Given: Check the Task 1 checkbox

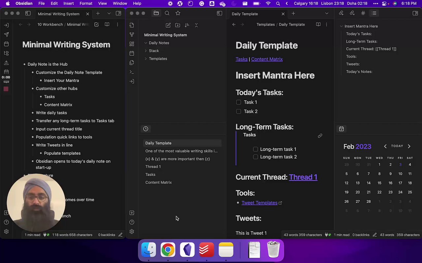Looking at the screenshot, I should 239,102.
